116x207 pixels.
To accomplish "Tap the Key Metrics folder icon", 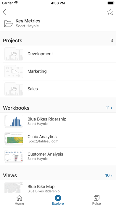I will pyautogui.click(x=9, y=23).
